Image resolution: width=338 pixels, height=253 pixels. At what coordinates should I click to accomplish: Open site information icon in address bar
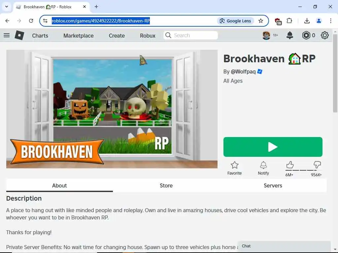coord(45,21)
